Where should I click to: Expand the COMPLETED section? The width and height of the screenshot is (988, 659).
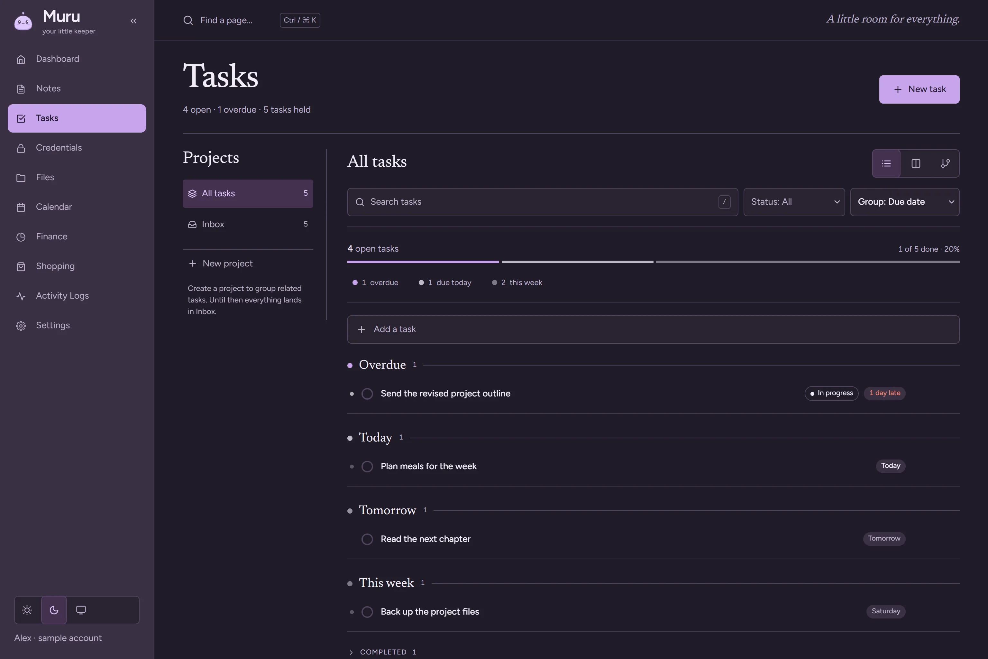[382, 652]
